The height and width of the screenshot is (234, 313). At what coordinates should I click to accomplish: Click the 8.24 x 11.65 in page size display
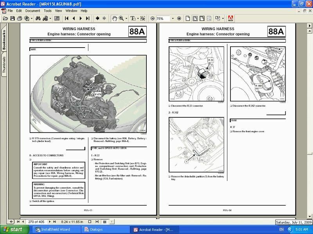click(x=72, y=222)
